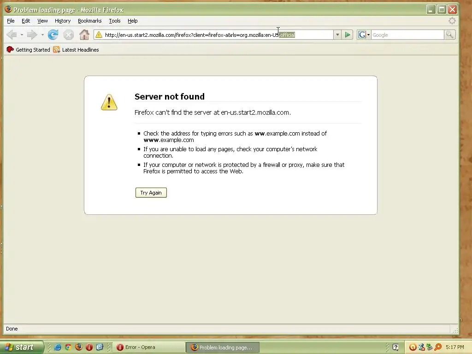
Task: Go forward with the Forward arrow button
Action: pyautogui.click(x=32, y=35)
